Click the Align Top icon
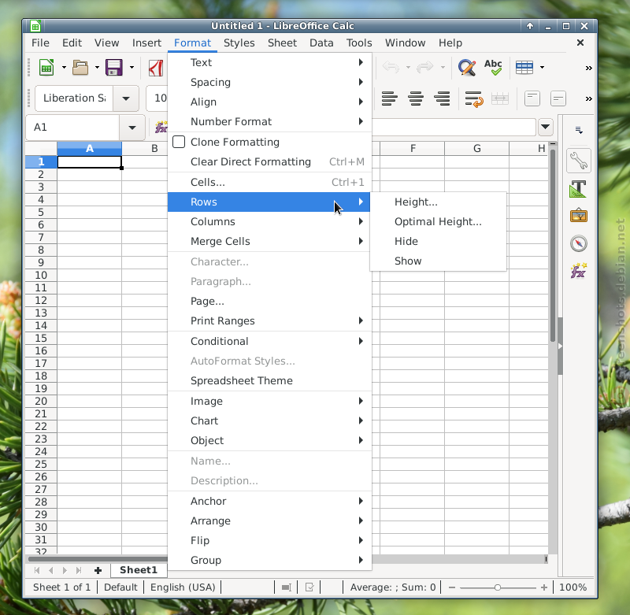The image size is (630, 615). click(x=532, y=98)
